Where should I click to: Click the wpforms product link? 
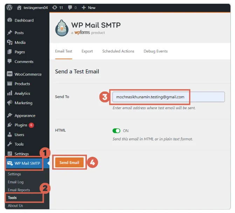coord(82,32)
